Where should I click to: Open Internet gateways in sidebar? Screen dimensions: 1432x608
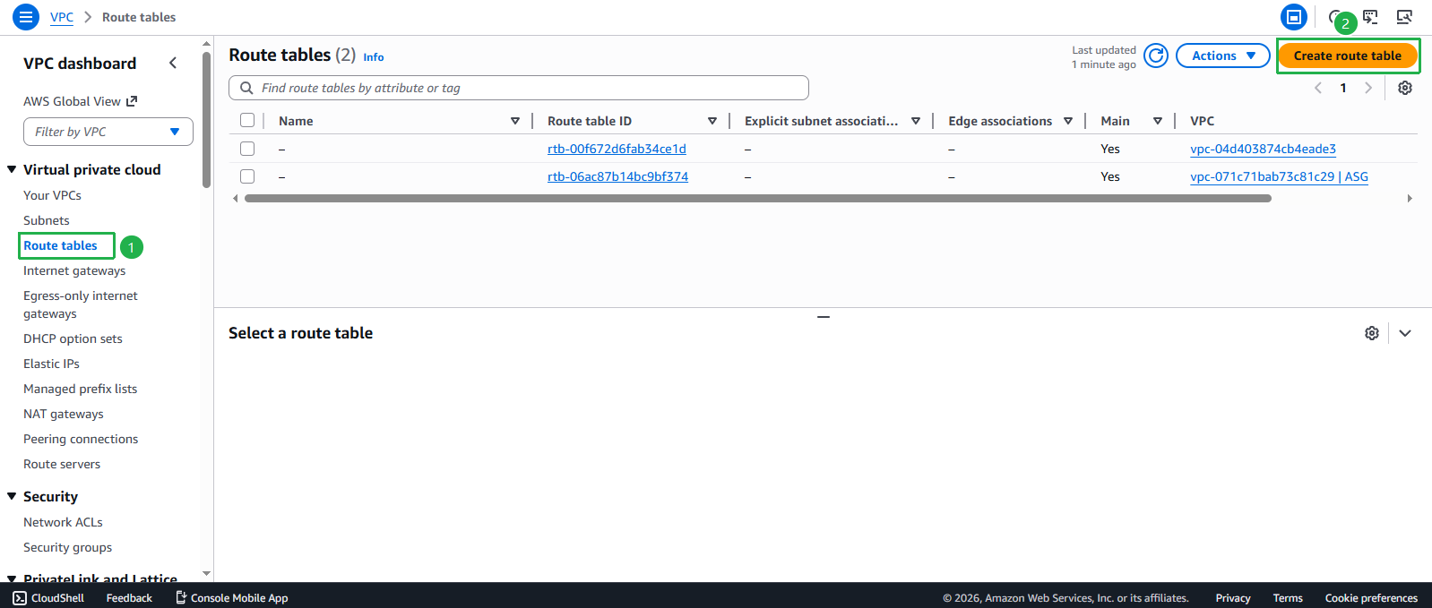coord(74,270)
